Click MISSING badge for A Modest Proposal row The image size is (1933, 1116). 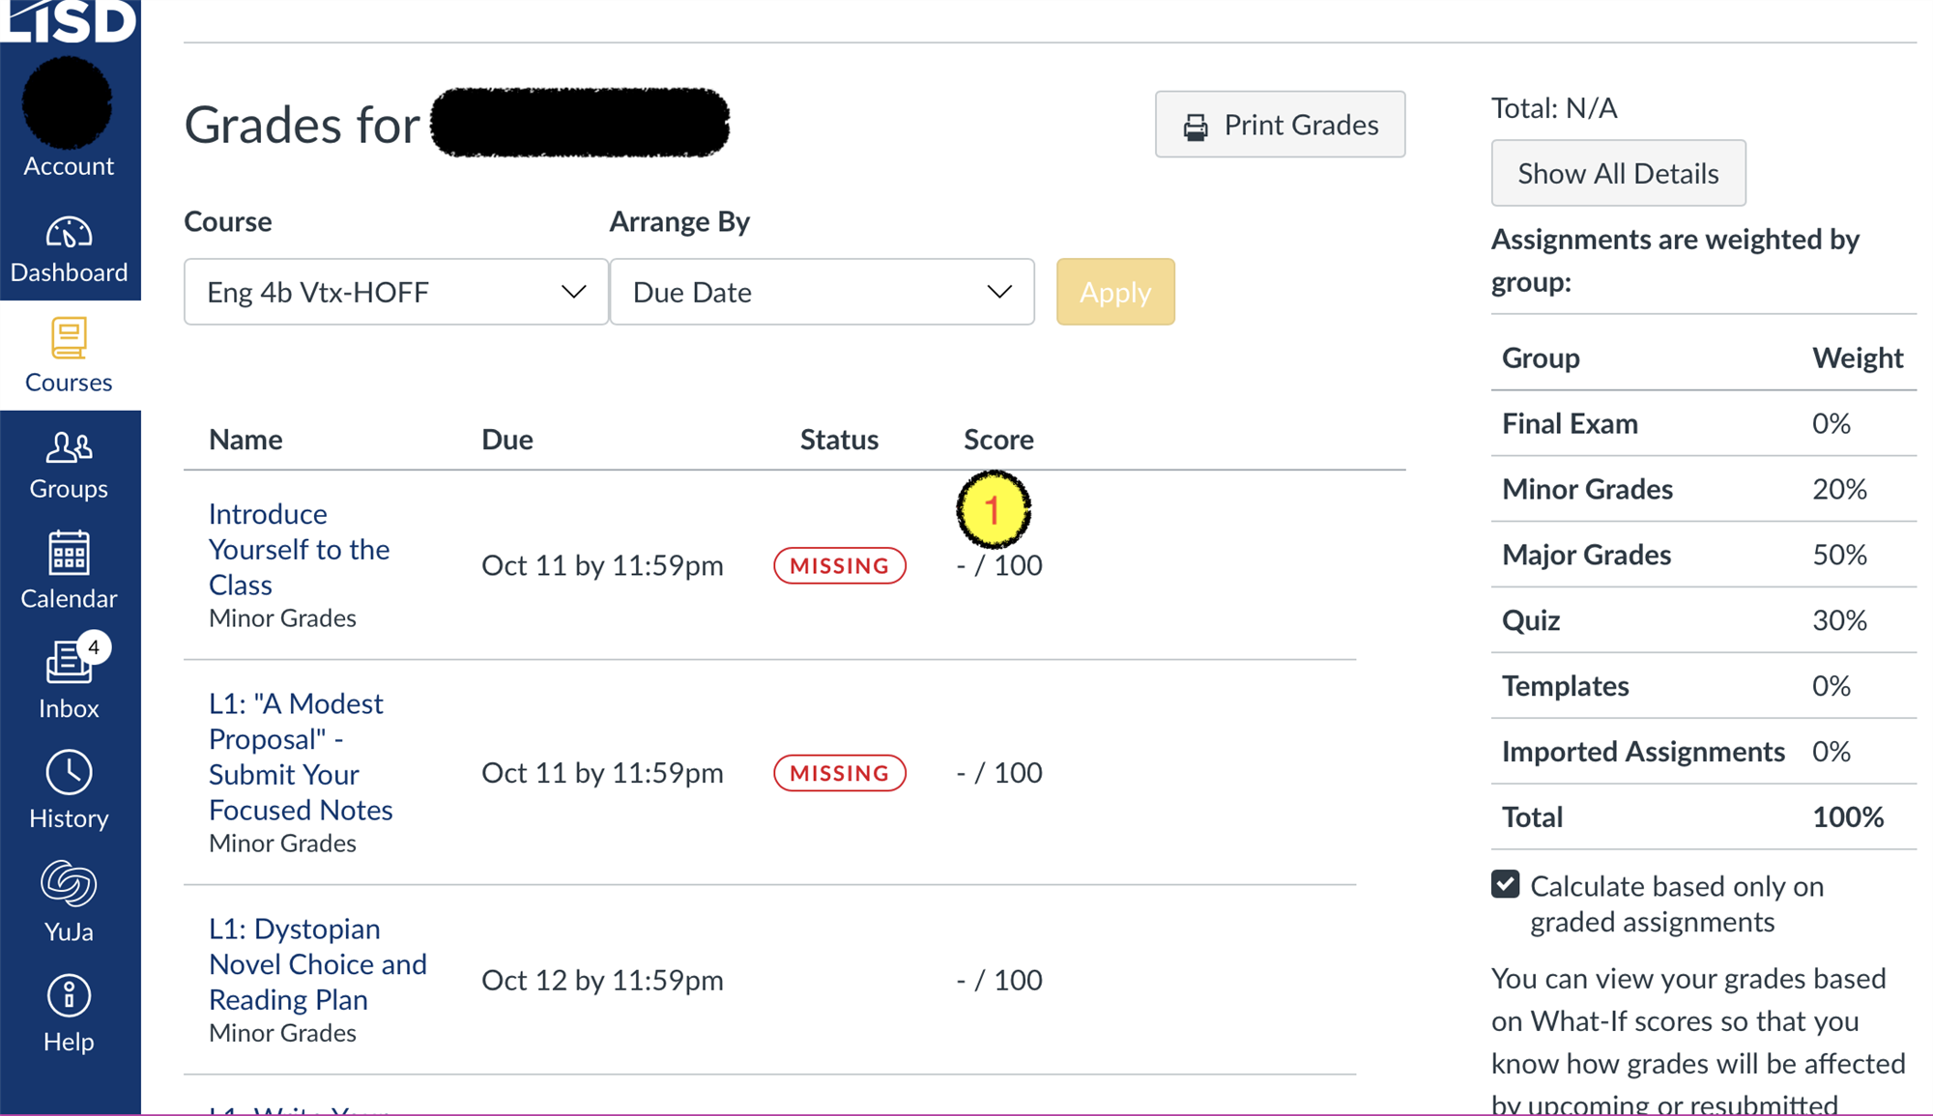(840, 773)
